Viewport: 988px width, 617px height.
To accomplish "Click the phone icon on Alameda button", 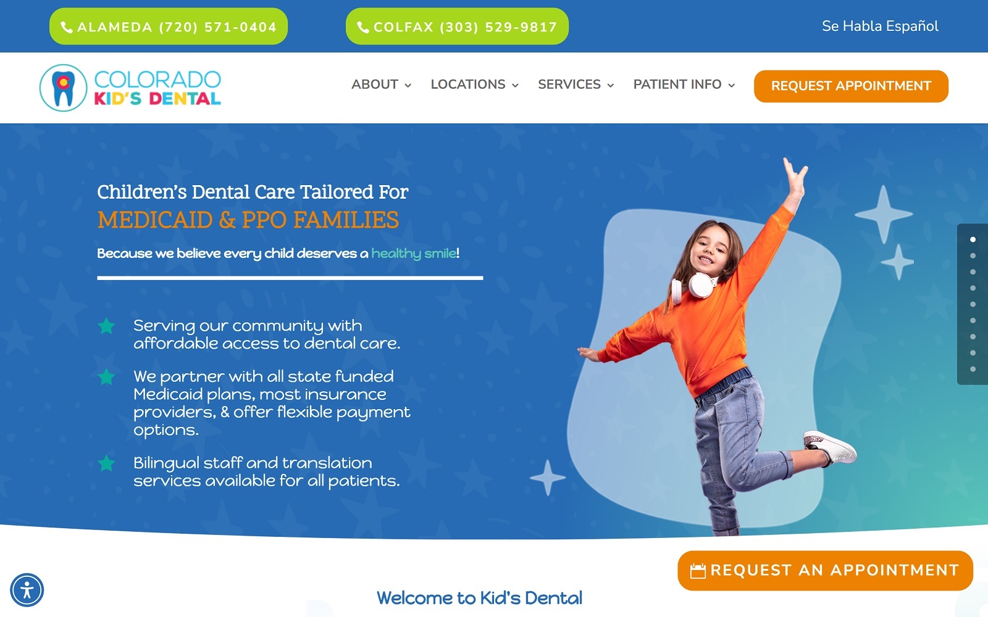I will tap(67, 27).
